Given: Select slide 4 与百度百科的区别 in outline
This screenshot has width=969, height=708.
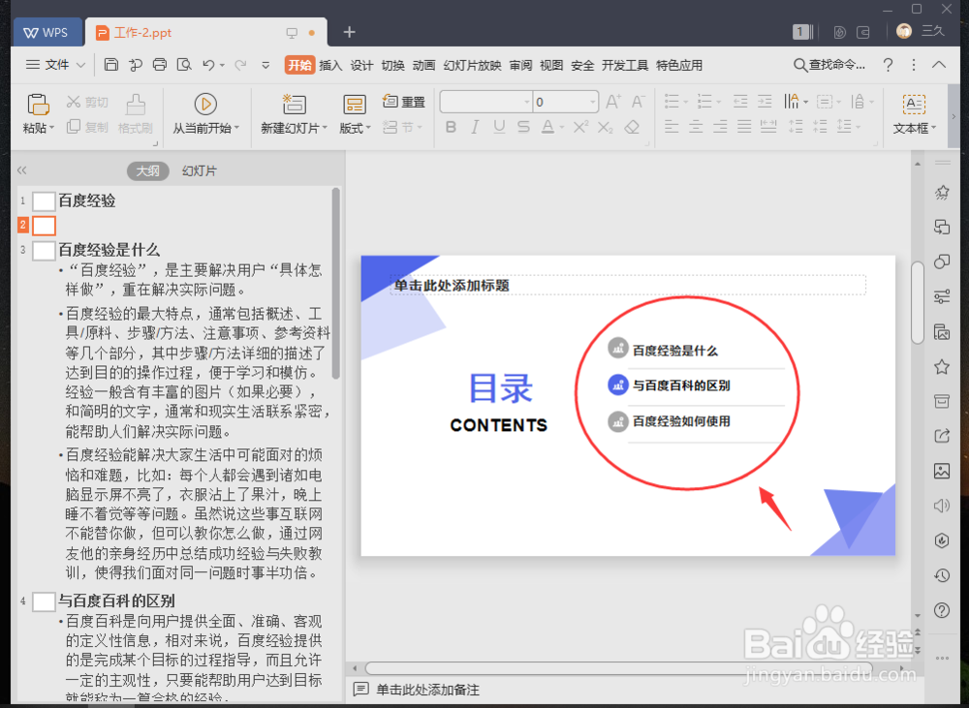Looking at the screenshot, I should (116, 601).
